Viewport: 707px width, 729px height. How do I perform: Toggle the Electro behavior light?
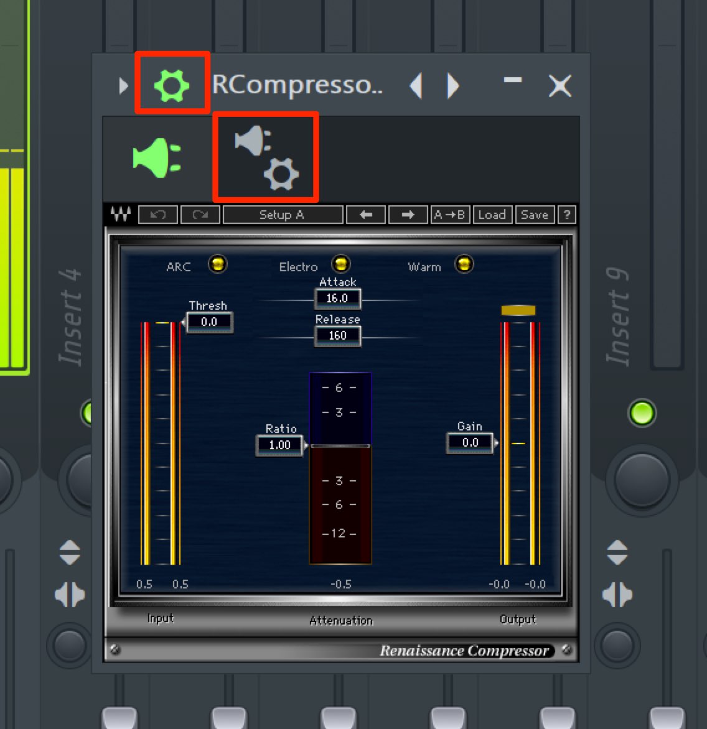point(341,264)
